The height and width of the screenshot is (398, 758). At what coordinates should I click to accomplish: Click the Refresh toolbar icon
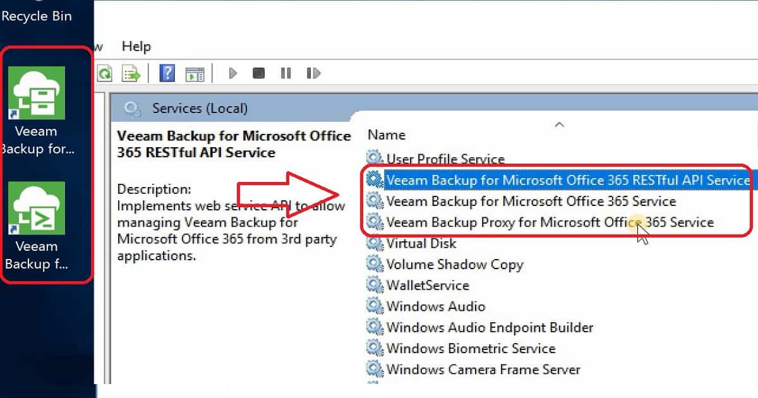point(104,73)
